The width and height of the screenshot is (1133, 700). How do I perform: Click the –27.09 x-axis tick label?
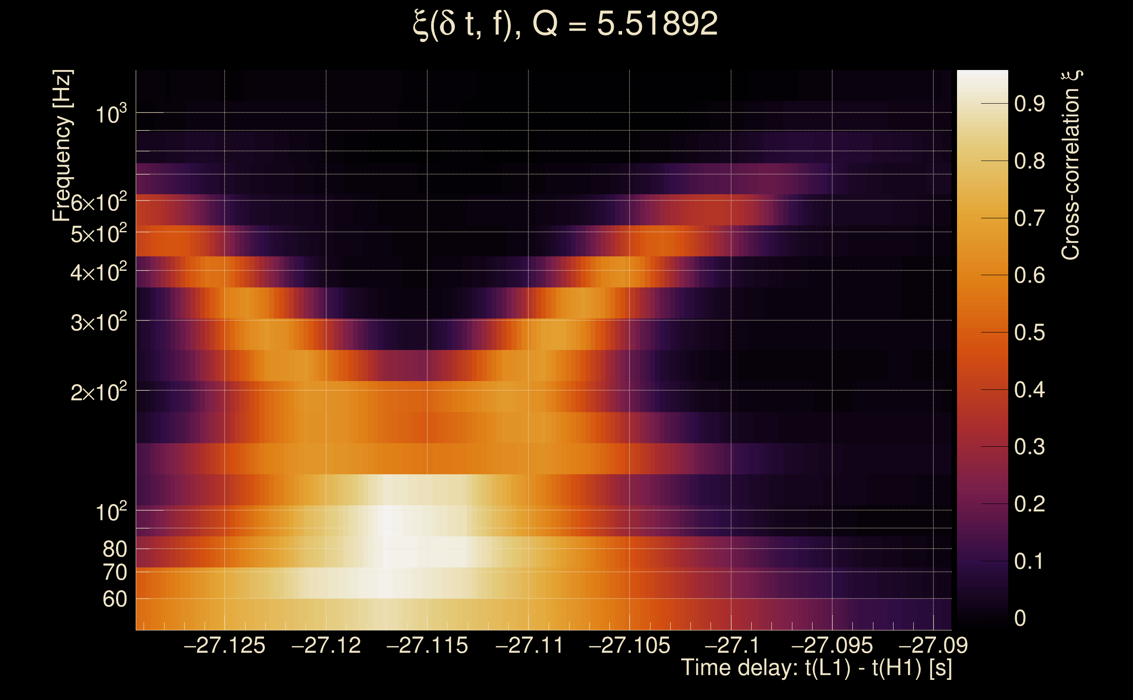click(x=933, y=645)
